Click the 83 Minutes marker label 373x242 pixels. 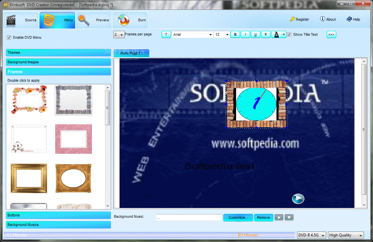[249, 235]
